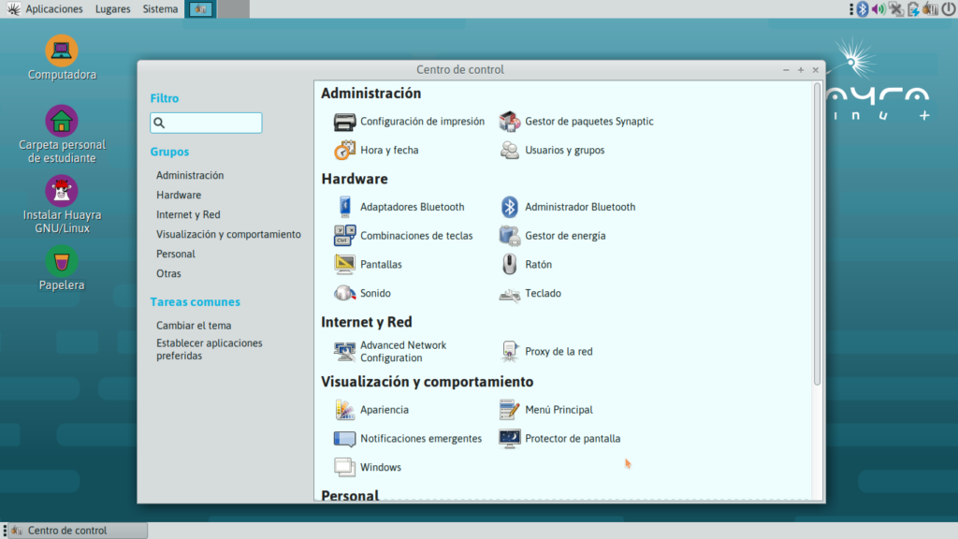Click the vertical scrollbar in Centro de control
The height and width of the screenshot is (539, 958).
click(x=817, y=234)
